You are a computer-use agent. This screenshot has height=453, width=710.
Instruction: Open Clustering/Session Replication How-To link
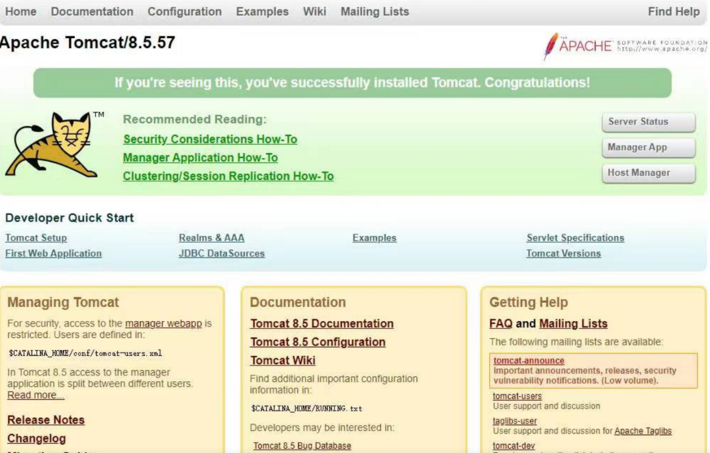tap(228, 176)
